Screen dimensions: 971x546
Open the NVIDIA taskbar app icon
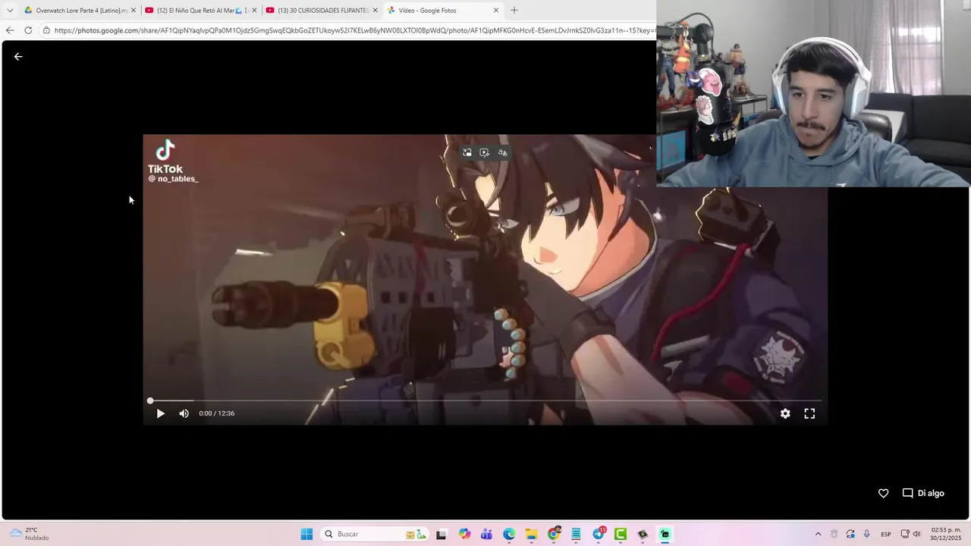[643, 534]
